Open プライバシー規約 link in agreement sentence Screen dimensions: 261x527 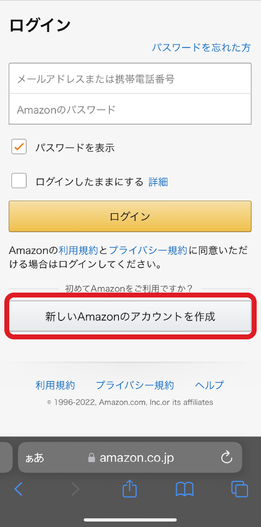tap(148, 250)
